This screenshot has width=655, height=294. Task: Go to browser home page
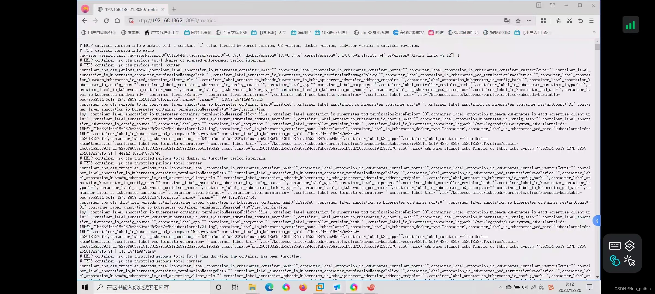point(117,21)
